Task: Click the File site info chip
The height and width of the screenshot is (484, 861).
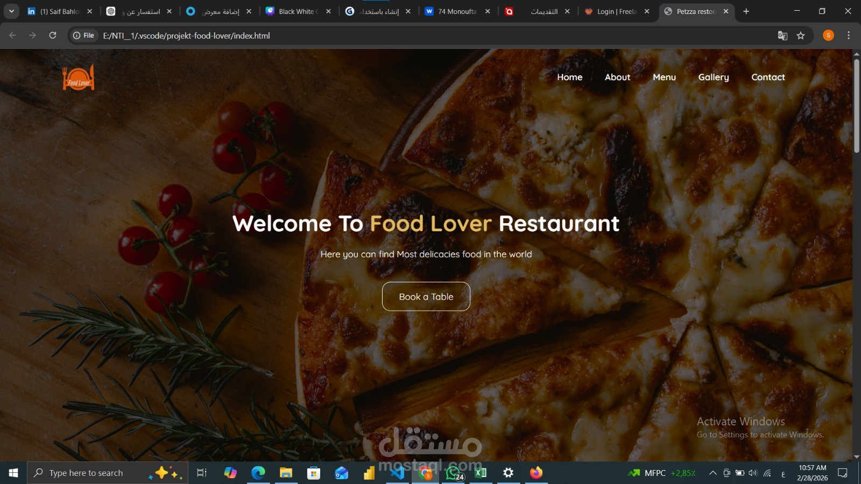Action: click(84, 35)
